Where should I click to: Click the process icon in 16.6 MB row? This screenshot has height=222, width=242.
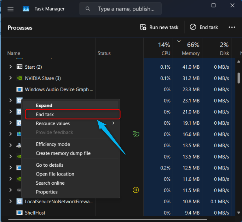19,134
